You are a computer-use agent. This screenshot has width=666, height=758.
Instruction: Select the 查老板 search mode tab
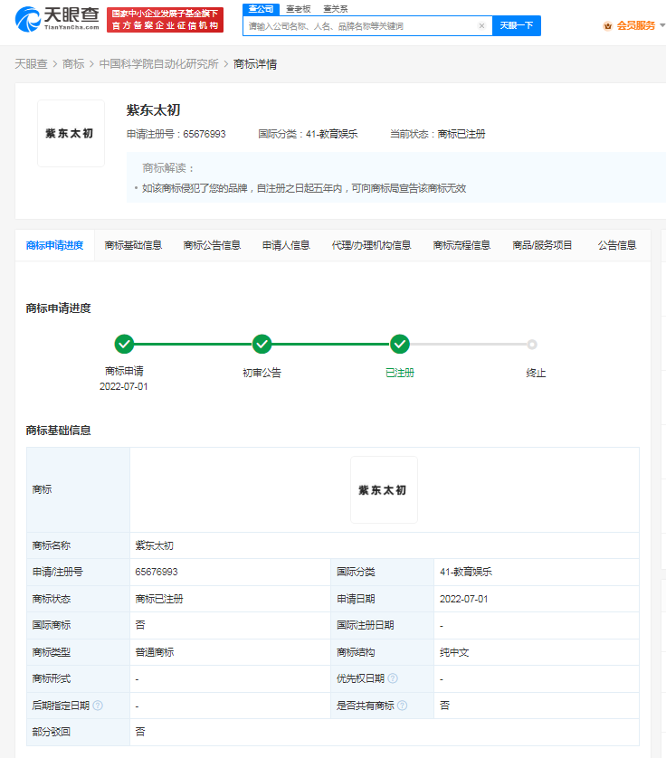299,8
